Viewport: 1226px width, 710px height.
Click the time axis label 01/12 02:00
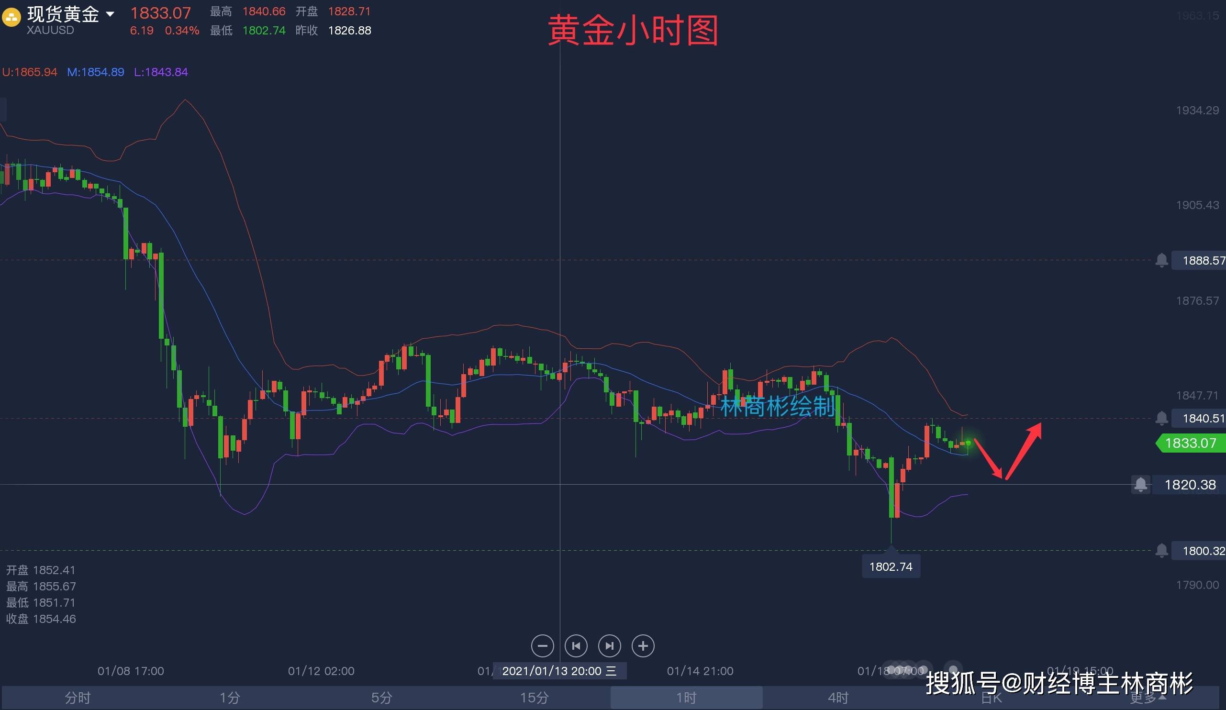[321, 671]
